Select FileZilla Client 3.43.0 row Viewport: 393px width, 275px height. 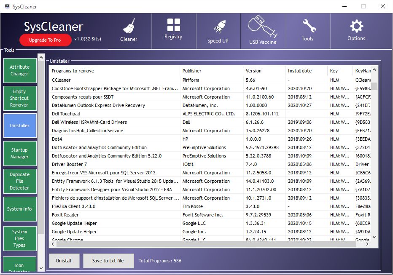coord(210,206)
